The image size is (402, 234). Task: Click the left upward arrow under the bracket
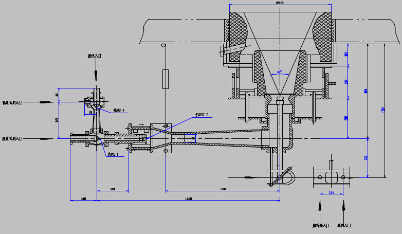(x=320, y=207)
